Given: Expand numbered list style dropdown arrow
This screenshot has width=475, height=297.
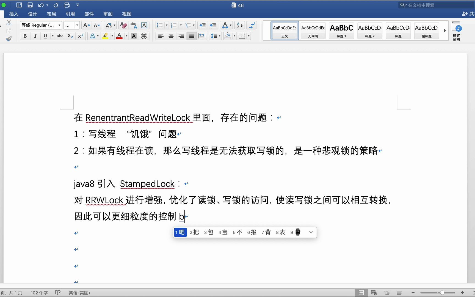Looking at the screenshot, I should tap(181, 25).
